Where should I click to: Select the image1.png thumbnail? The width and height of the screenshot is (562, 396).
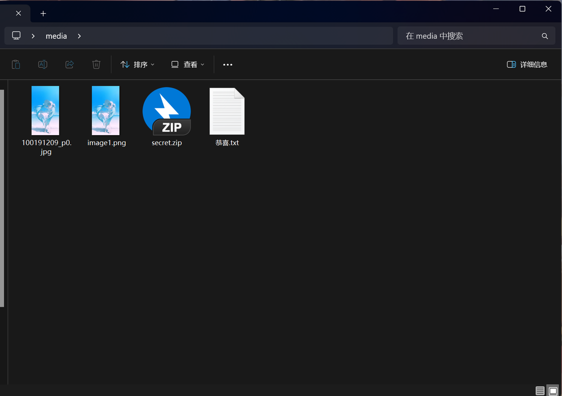coord(106,110)
